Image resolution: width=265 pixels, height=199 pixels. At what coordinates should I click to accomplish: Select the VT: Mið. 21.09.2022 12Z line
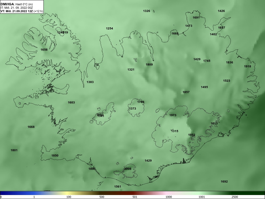22,11
